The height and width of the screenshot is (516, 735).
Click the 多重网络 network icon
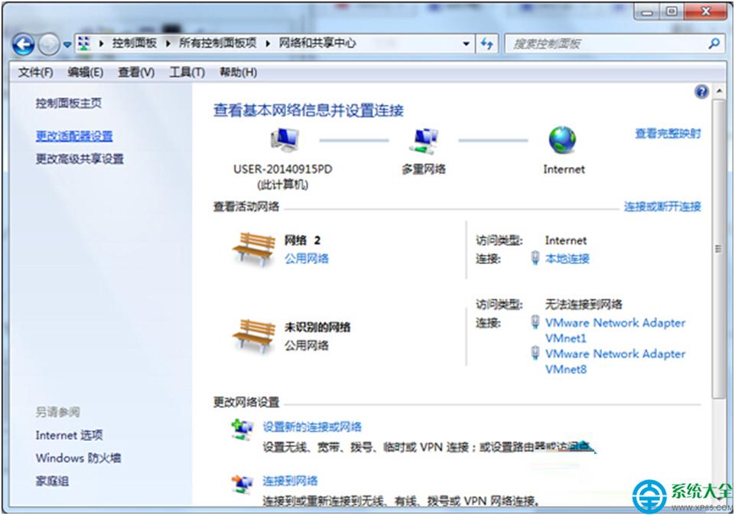coord(425,142)
